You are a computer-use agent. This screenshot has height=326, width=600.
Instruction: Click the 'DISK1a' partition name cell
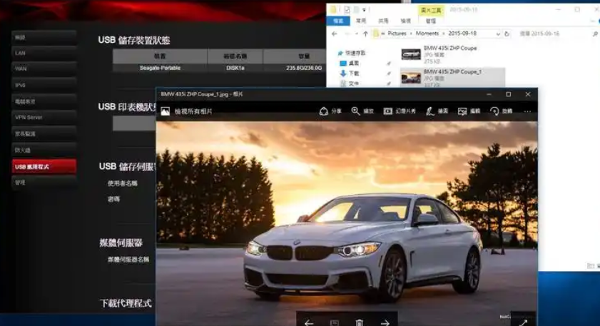[x=235, y=68]
